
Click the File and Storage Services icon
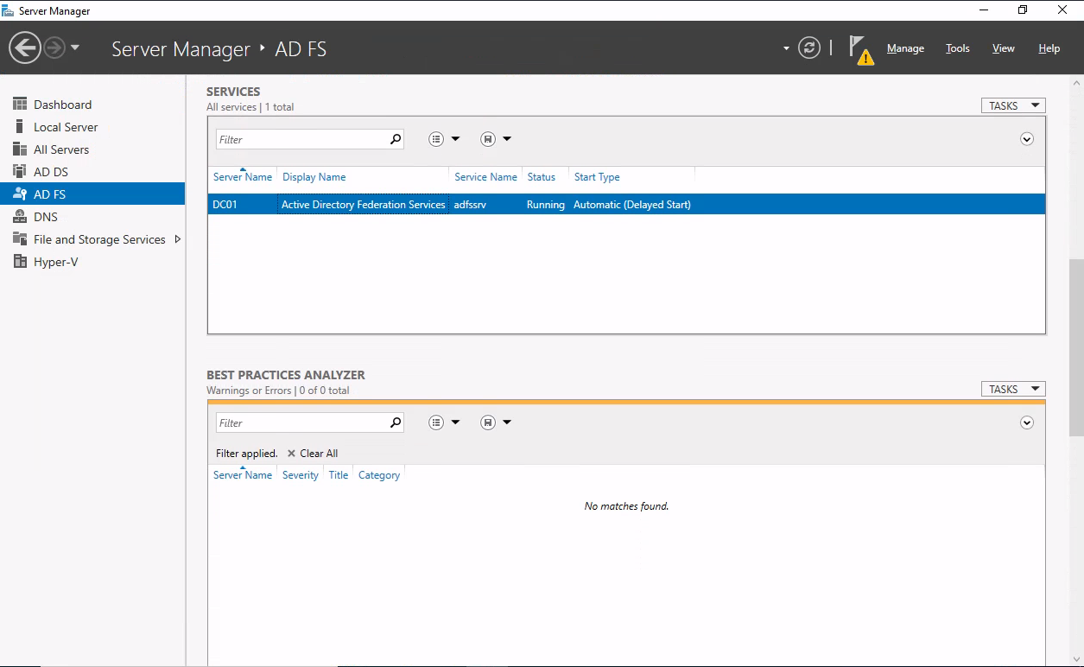click(x=20, y=238)
